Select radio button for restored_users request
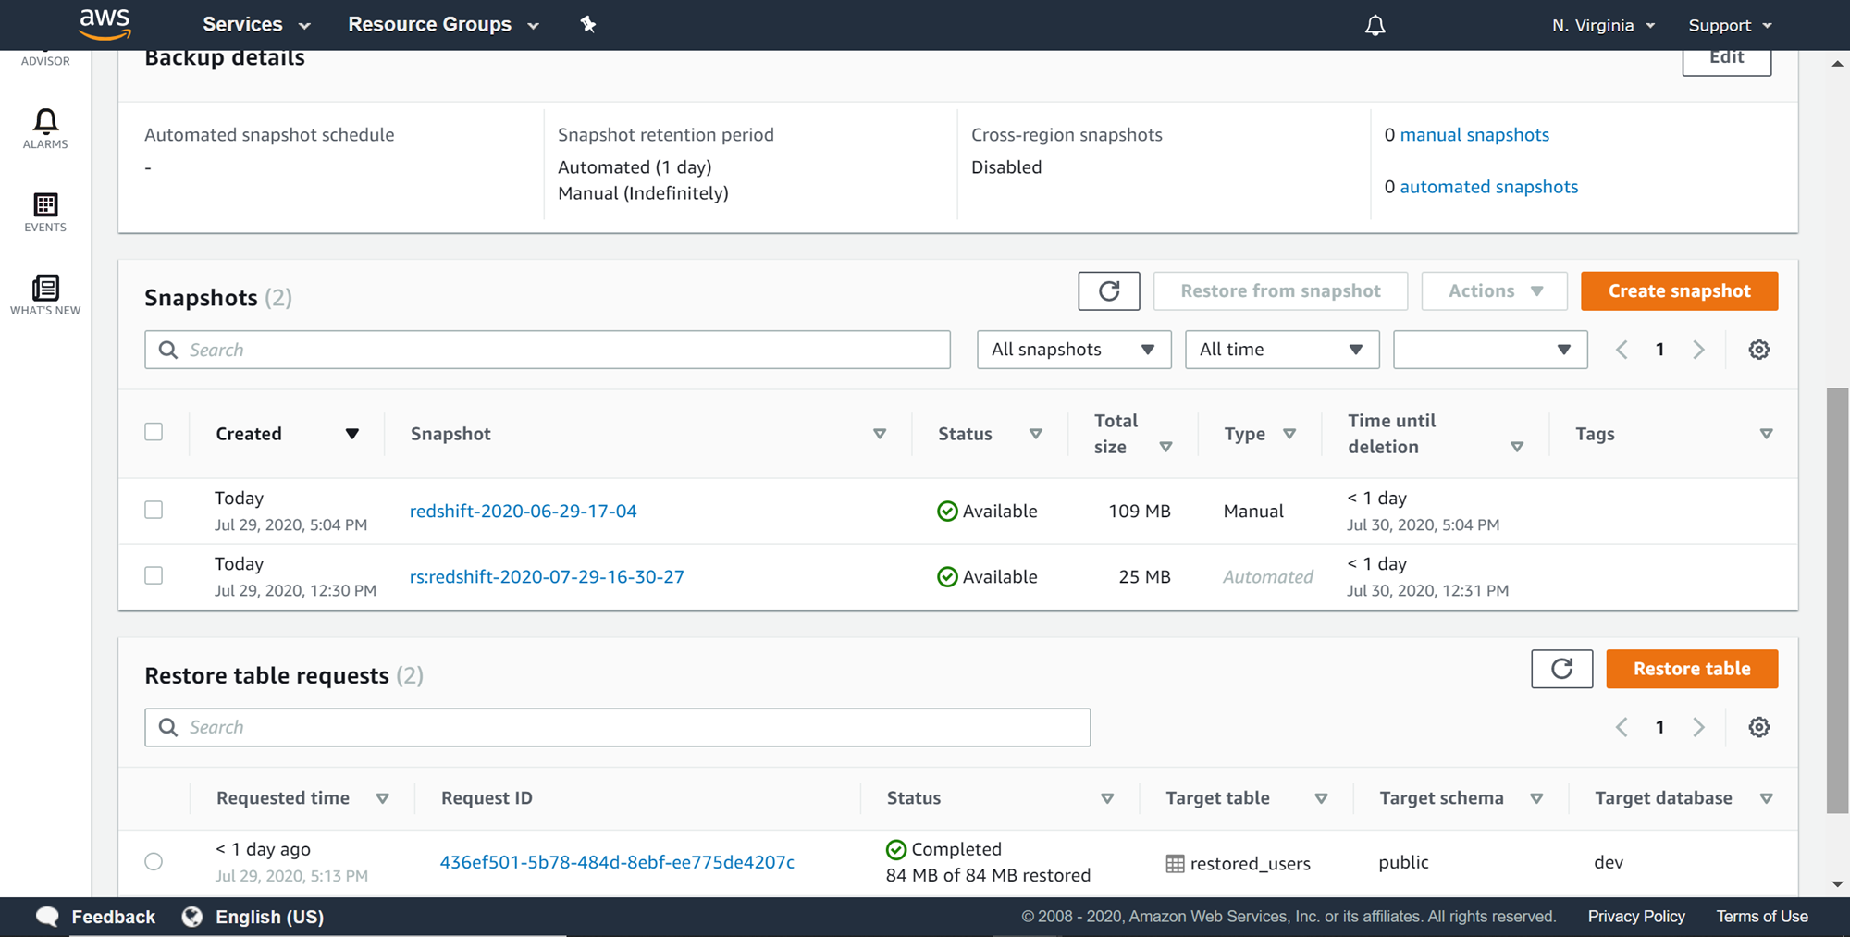The width and height of the screenshot is (1850, 937). (x=154, y=861)
